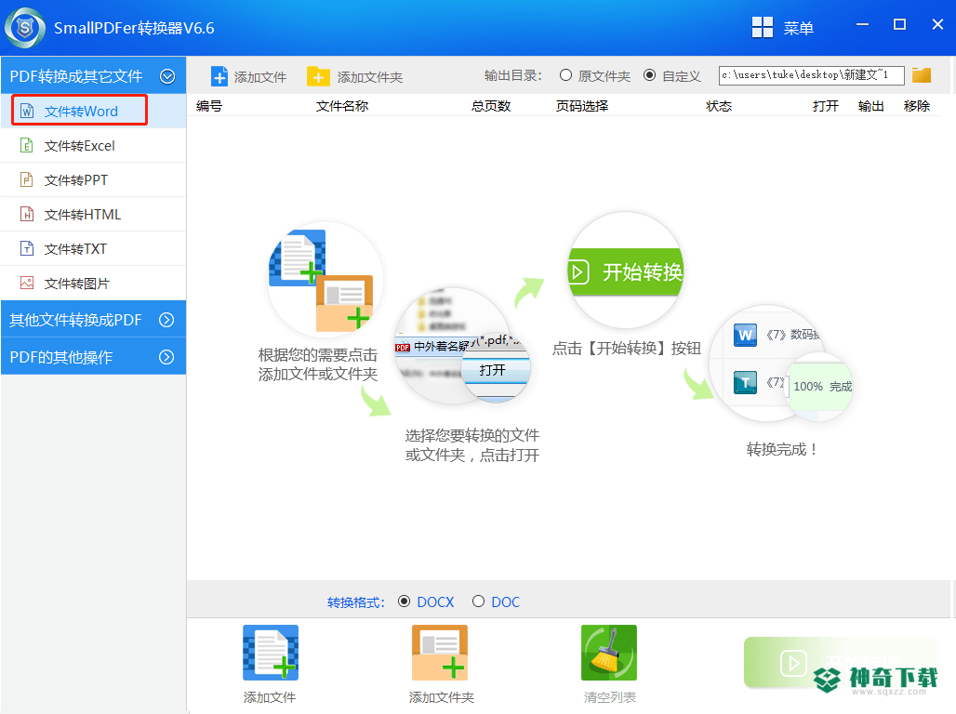
Task: Minimize the SmallPDFer window
Action: [x=862, y=24]
